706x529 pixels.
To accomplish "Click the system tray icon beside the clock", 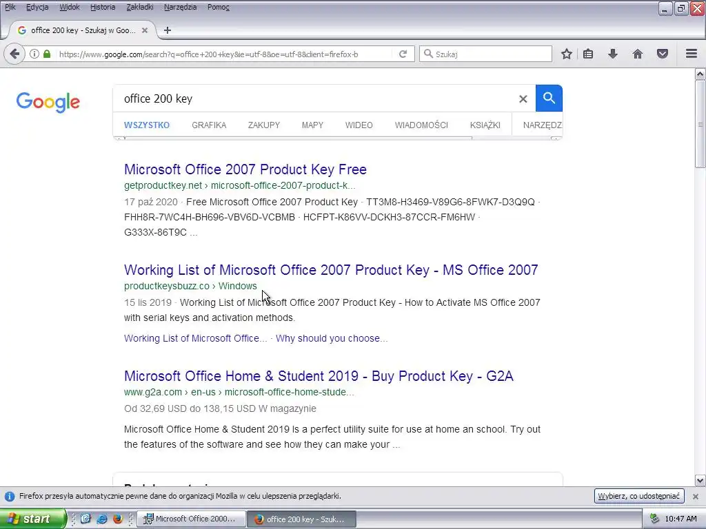I will (x=654, y=519).
